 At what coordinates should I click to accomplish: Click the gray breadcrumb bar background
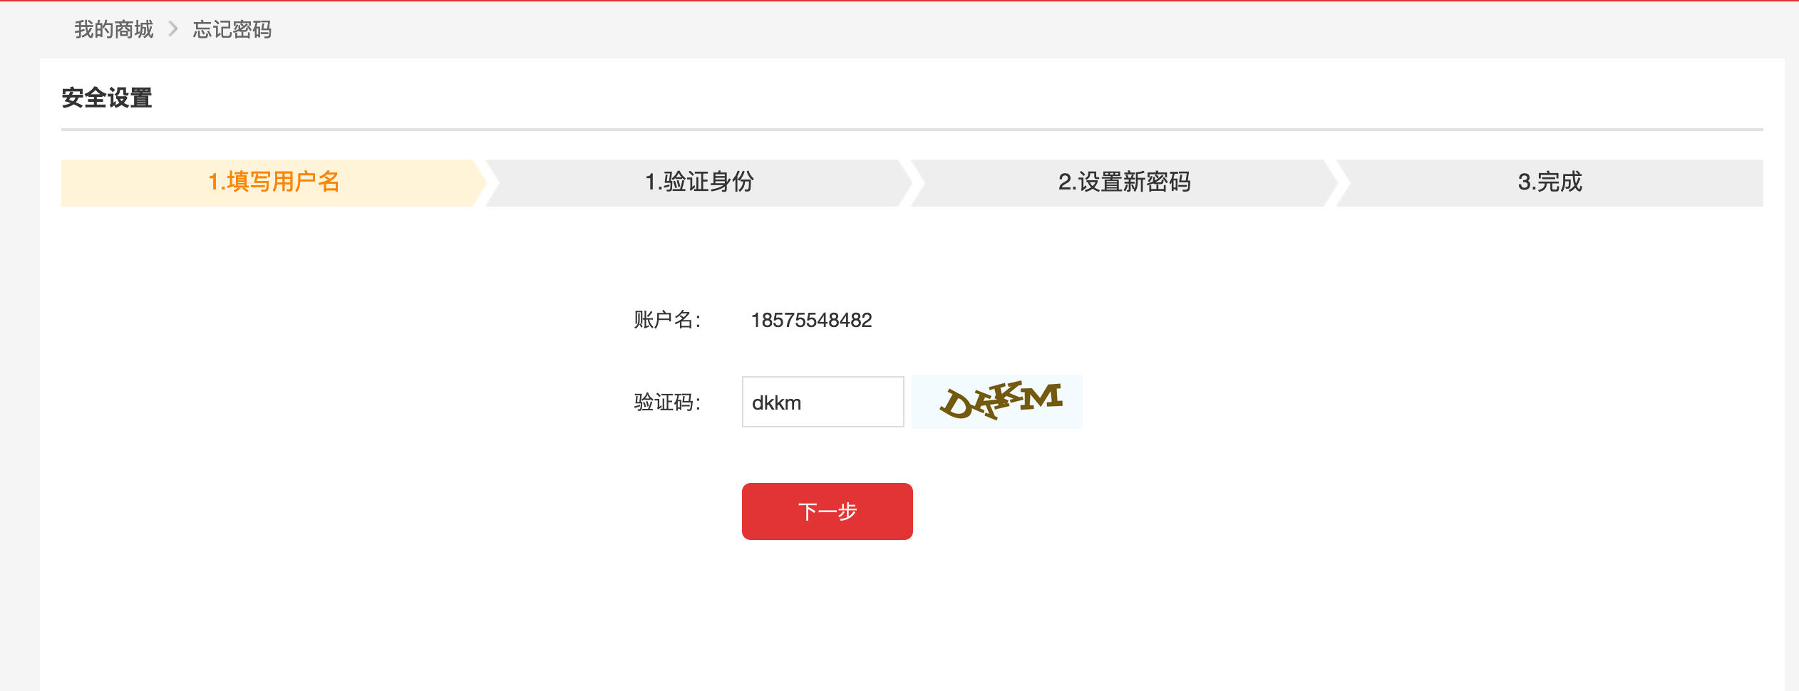click(998, 29)
